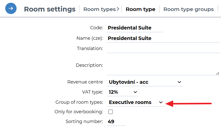
Task: Click the Room settings heading
Action: pos(50,9)
